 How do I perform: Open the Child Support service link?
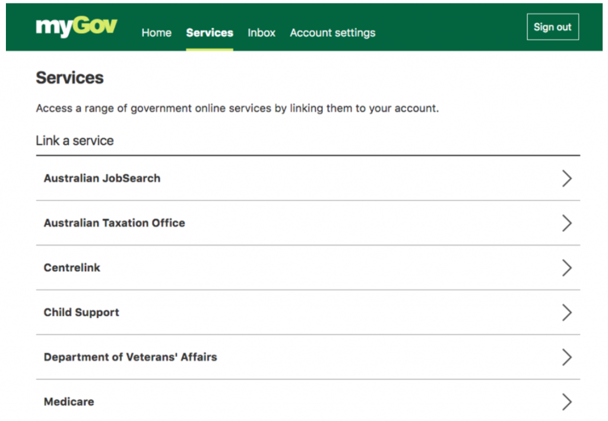click(81, 312)
